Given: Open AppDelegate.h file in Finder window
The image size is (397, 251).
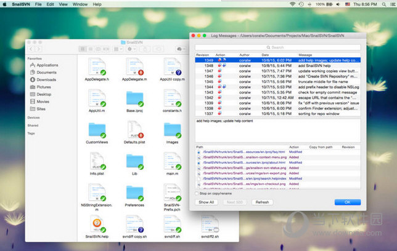Looking at the screenshot, I should tap(97, 66).
